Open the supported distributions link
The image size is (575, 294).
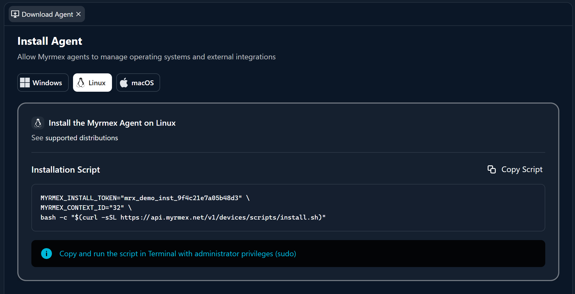point(82,138)
